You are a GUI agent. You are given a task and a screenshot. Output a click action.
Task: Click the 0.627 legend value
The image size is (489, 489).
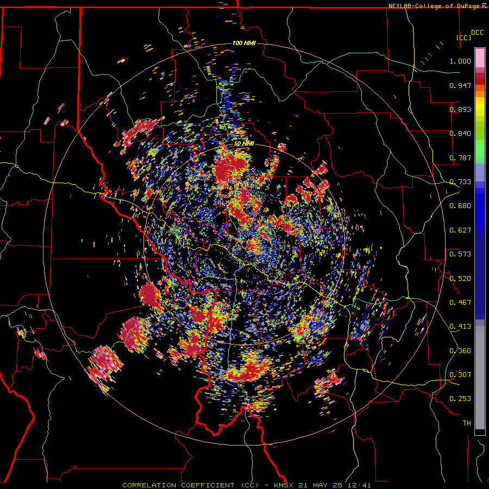coord(460,230)
